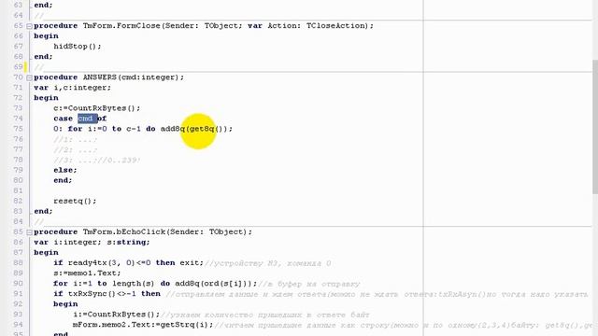Viewport: 598px width, 336px height.
Task: Click the s:=memo1.Text; statement on line 89
Action: [x=87, y=273]
